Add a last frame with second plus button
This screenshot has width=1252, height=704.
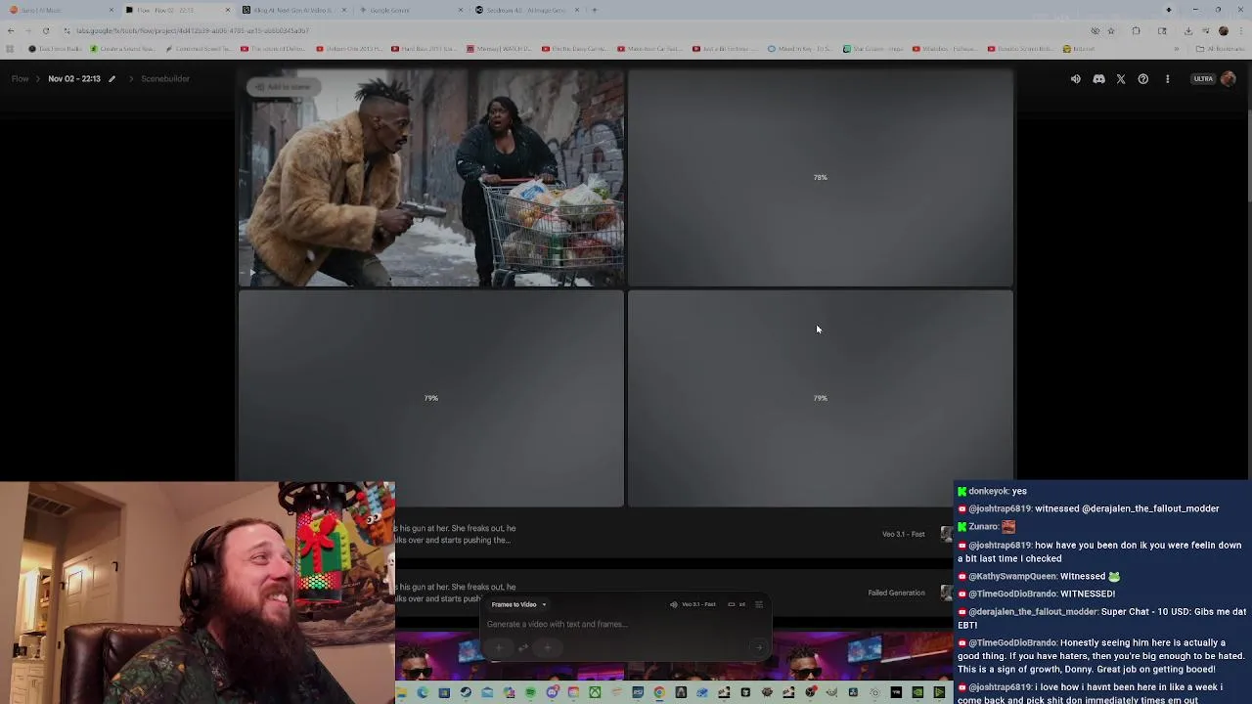(547, 647)
